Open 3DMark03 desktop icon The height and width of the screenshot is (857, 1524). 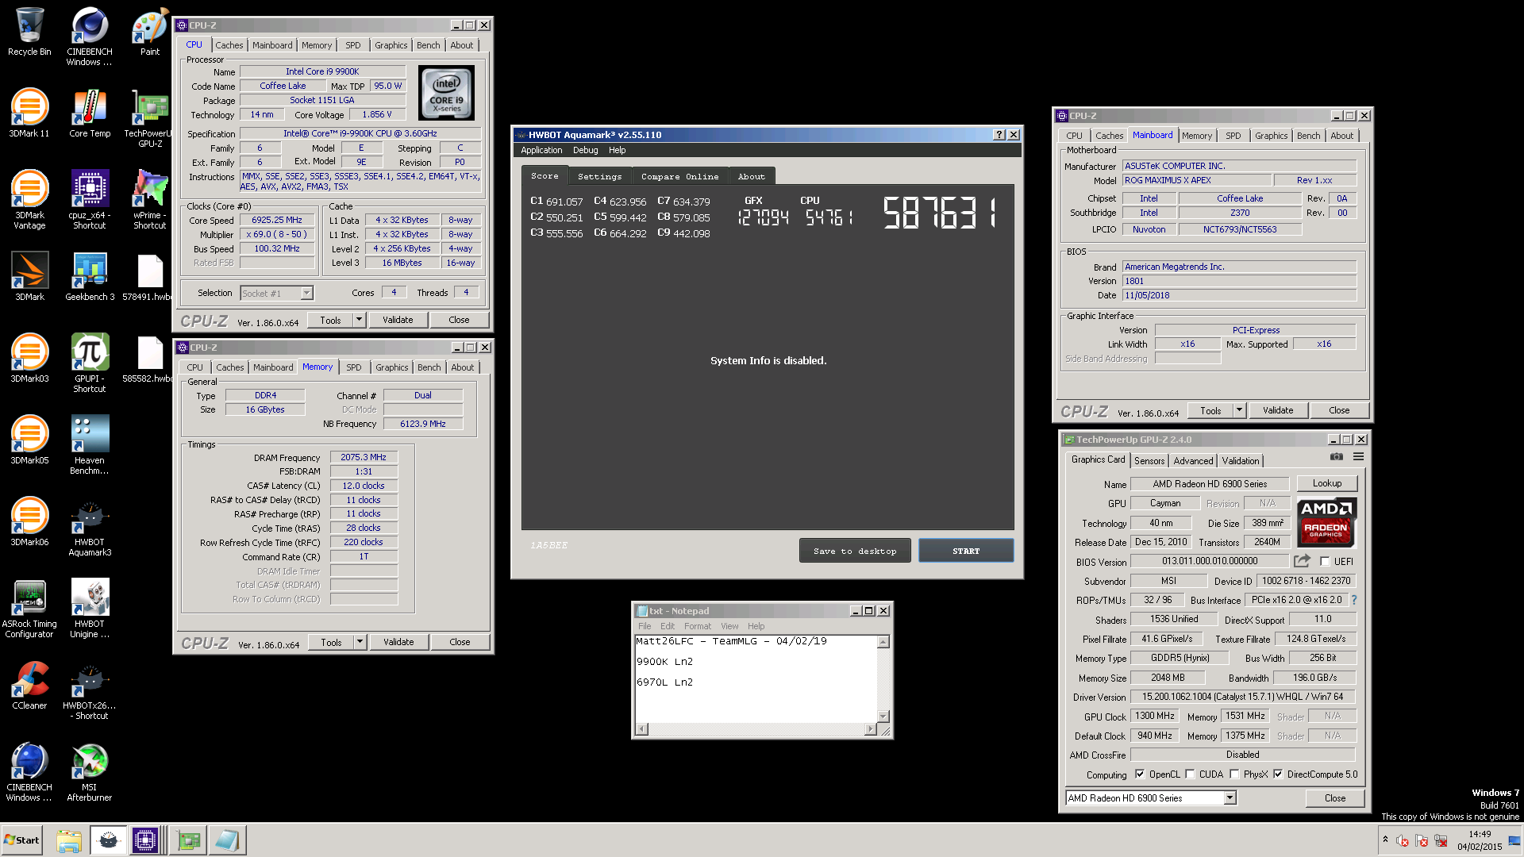[x=29, y=359]
